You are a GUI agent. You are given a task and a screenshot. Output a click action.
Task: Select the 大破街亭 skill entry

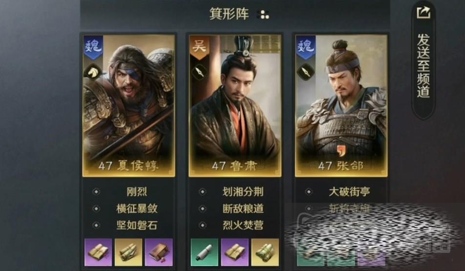[x=349, y=192]
